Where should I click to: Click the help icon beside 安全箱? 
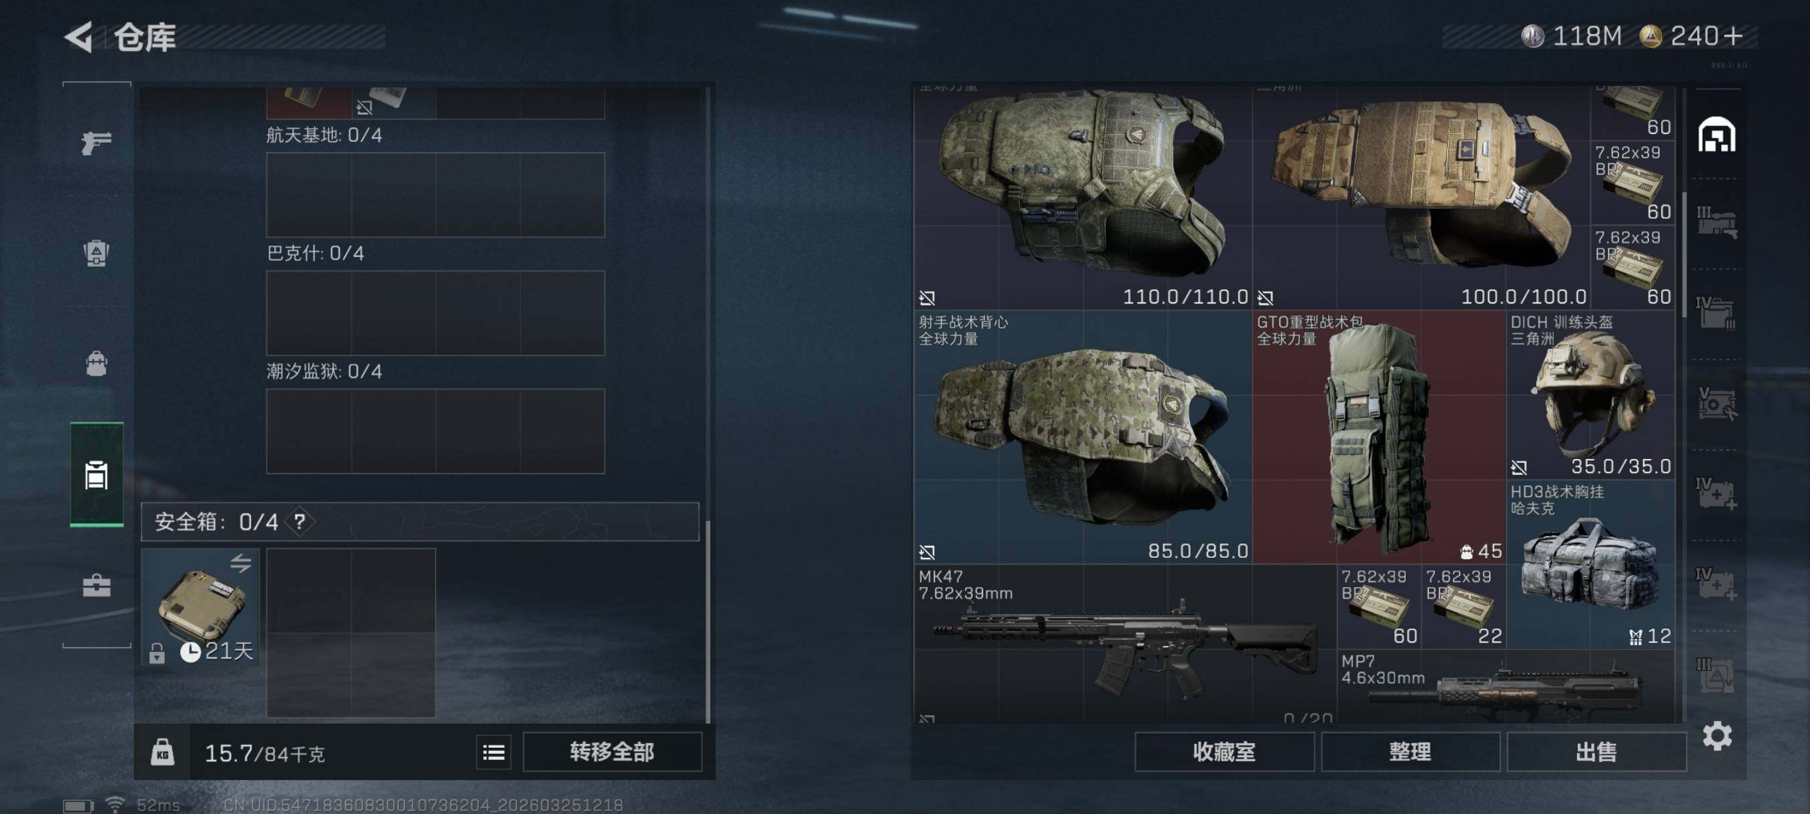(x=300, y=522)
